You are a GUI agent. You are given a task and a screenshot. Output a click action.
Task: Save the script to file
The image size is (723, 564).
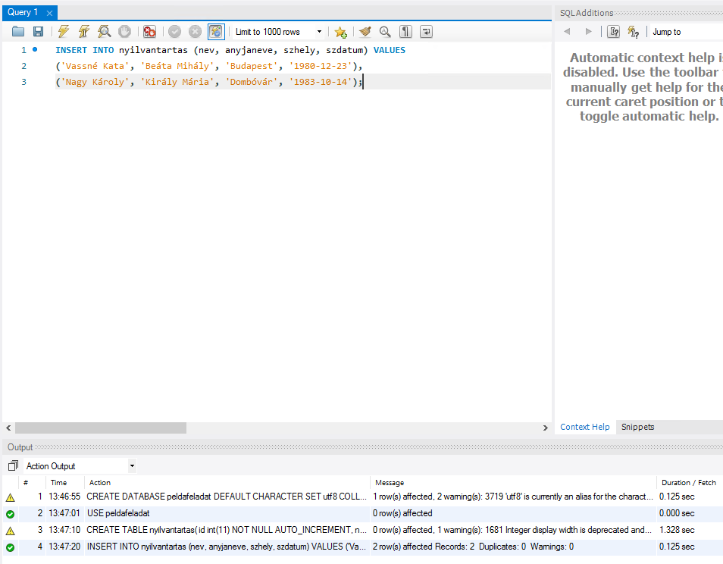coord(38,32)
